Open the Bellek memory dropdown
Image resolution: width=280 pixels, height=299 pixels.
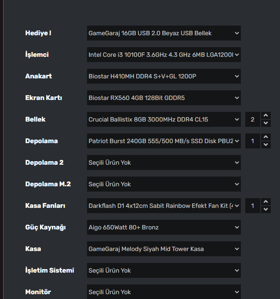[164, 119]
